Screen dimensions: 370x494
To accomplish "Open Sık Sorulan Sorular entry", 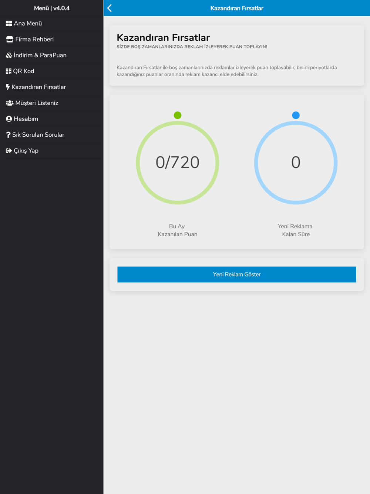I will 52,135.
